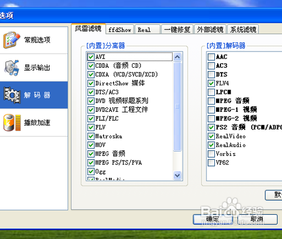Click the 默 (default) button

[x=274, y=195]
